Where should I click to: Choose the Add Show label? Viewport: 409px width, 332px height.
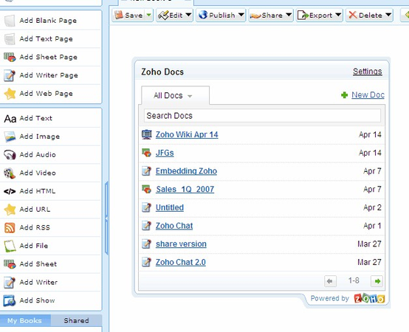[38, 300]
